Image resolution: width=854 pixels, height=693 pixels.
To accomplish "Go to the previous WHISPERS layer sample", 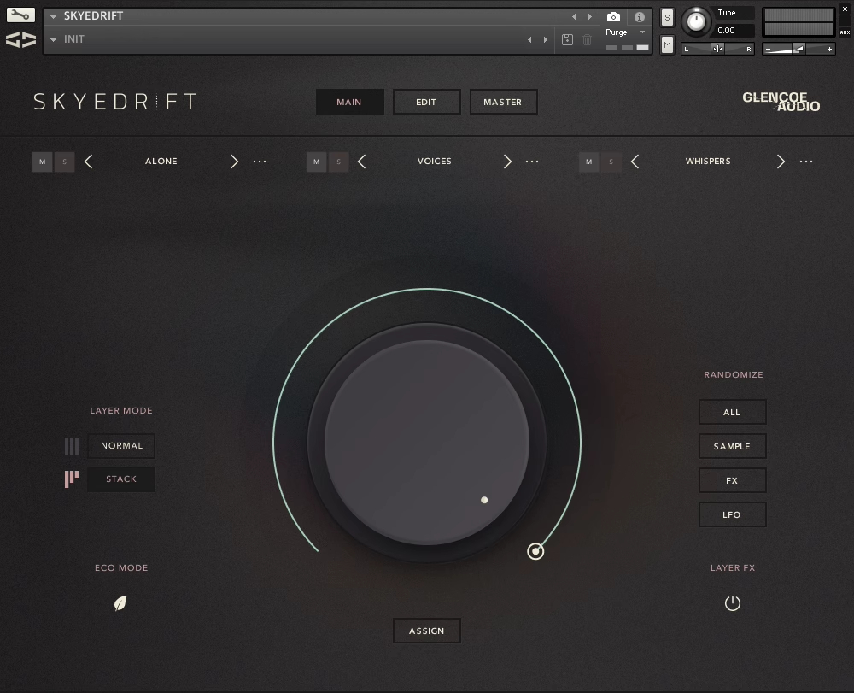I will tap(635, 162).
